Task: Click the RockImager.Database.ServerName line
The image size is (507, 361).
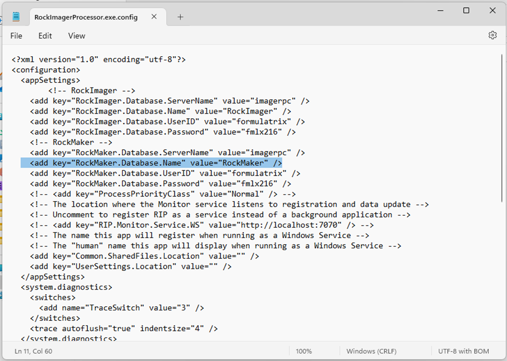Action: pyautogui.click(x=170, y=101)
